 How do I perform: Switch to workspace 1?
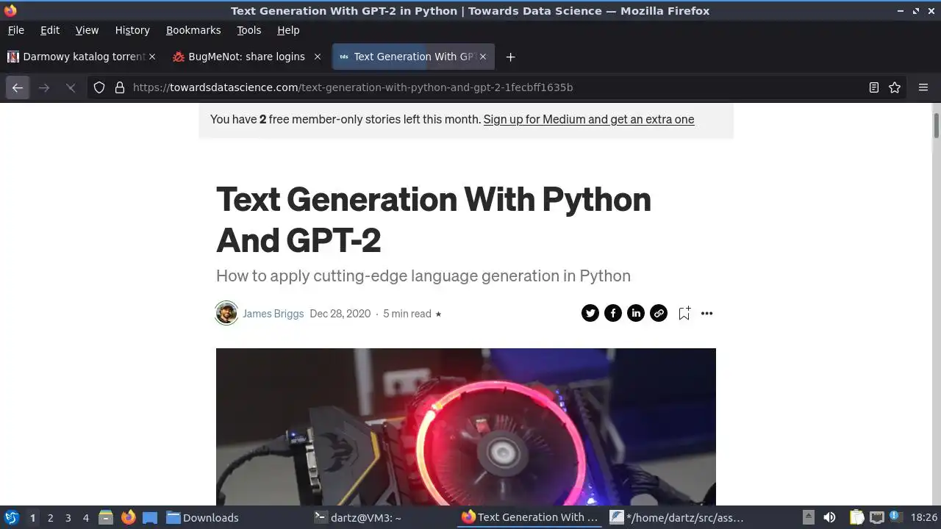click(32, 518)
